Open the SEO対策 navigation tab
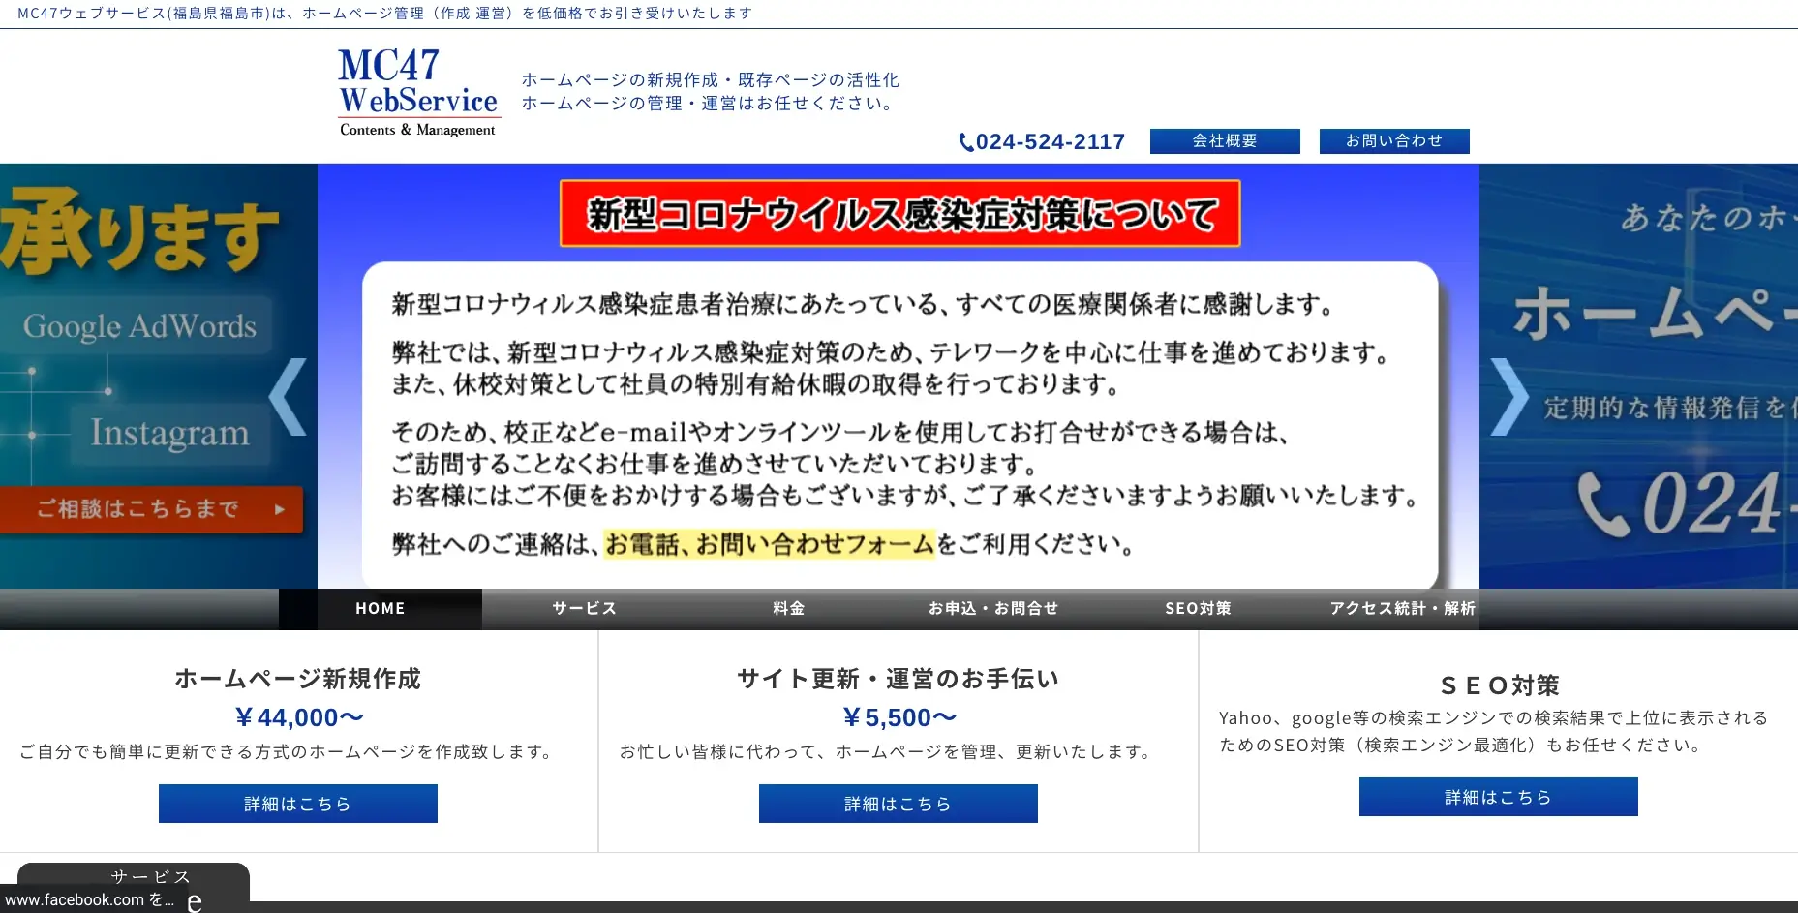1798x913 pixels. (x=1198, y=608)
